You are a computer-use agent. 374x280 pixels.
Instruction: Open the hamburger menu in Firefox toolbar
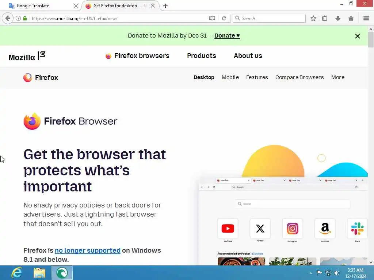(x=366, y=18)
